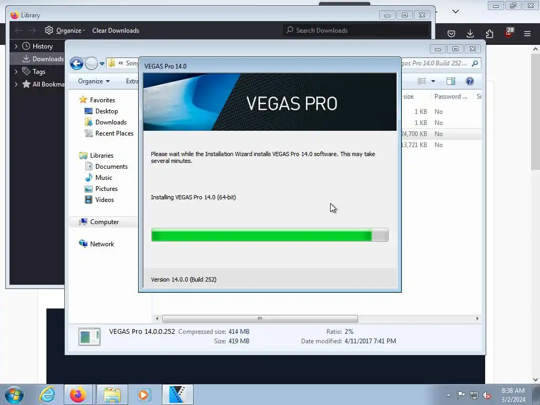The image size is (540, 405).
Task: Click the horizontal scrollbar thumb in Explorer
Action: [x=260, y=319]
